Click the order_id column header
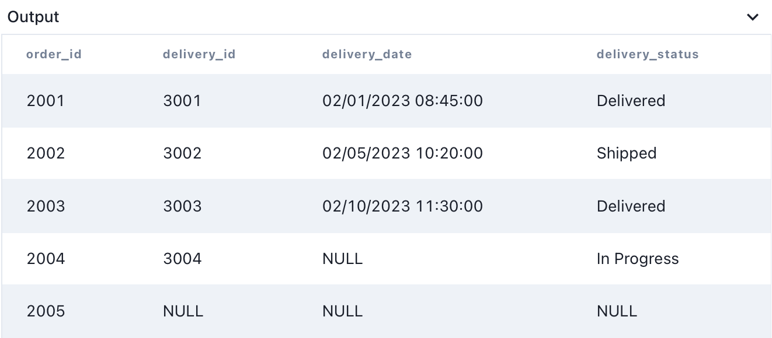This screenshot has height=338, width=772. (54, 54)
